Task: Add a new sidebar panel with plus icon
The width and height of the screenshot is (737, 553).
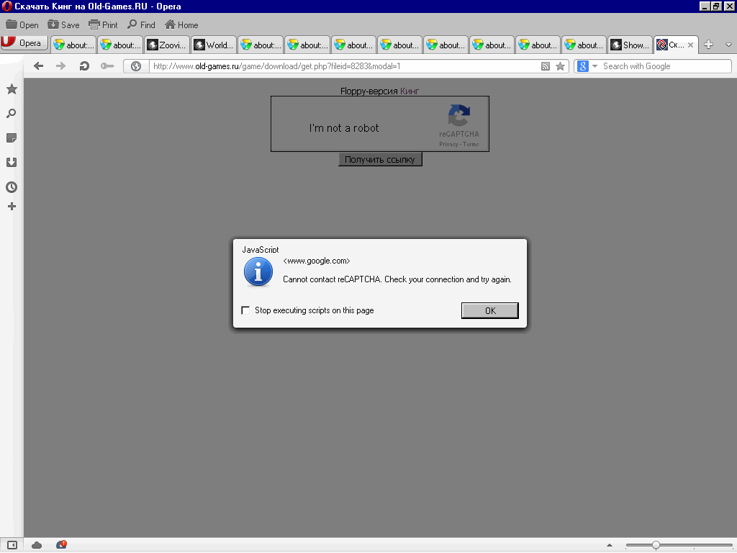Action: coord(11,207)
